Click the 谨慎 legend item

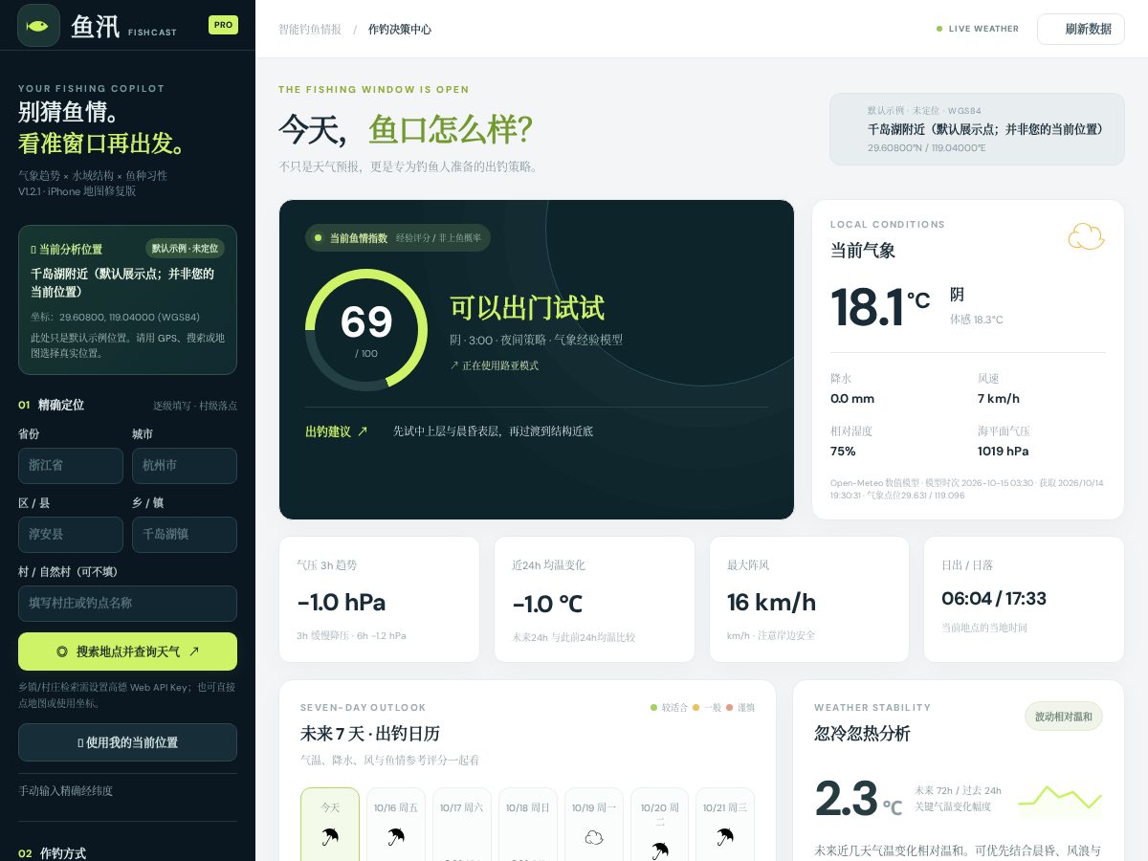(740, 708)
